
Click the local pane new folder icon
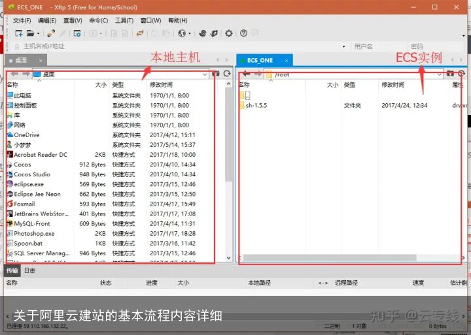tap(215, 74)
